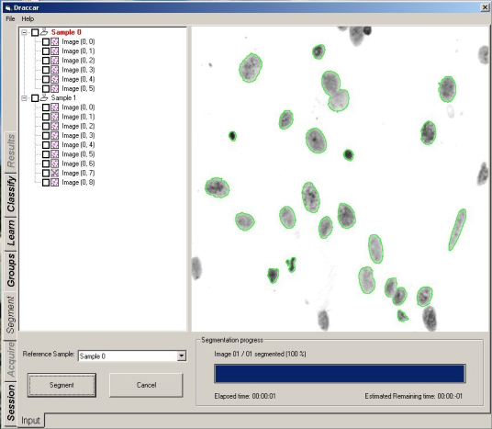
Task: Click the segmentation progress bar
Action: 340,373
